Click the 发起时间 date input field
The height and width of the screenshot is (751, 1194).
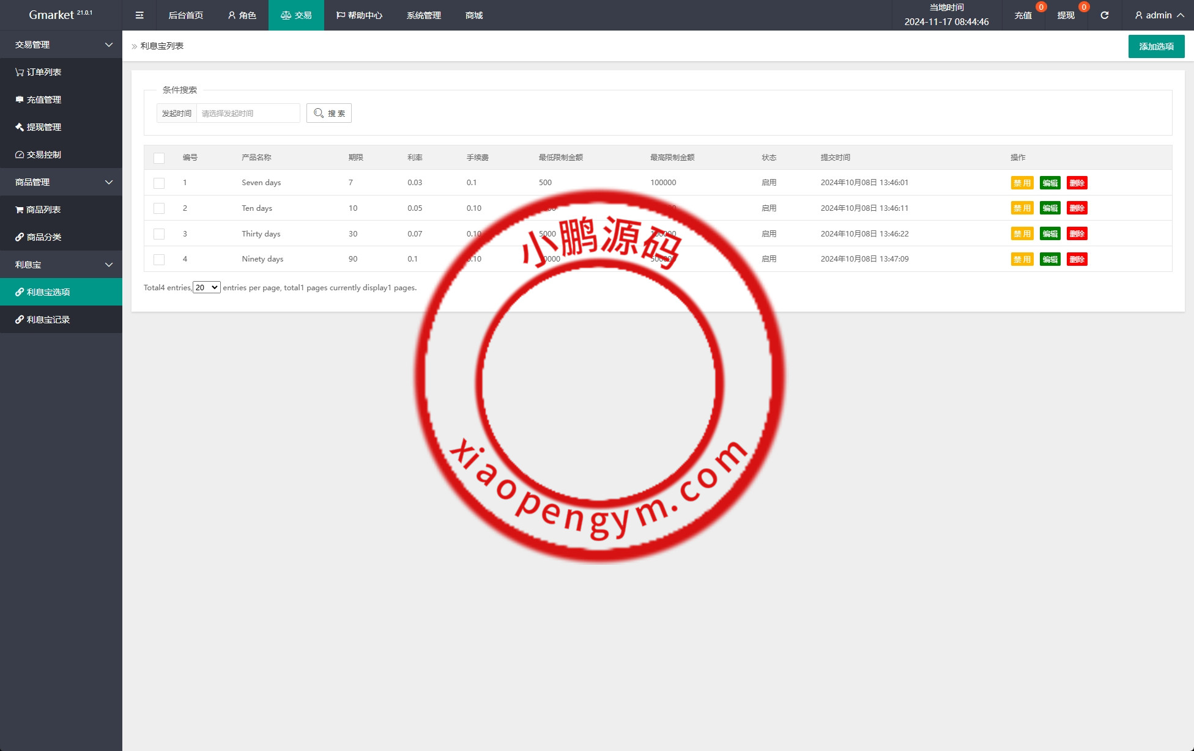click(x=248, y=113)
